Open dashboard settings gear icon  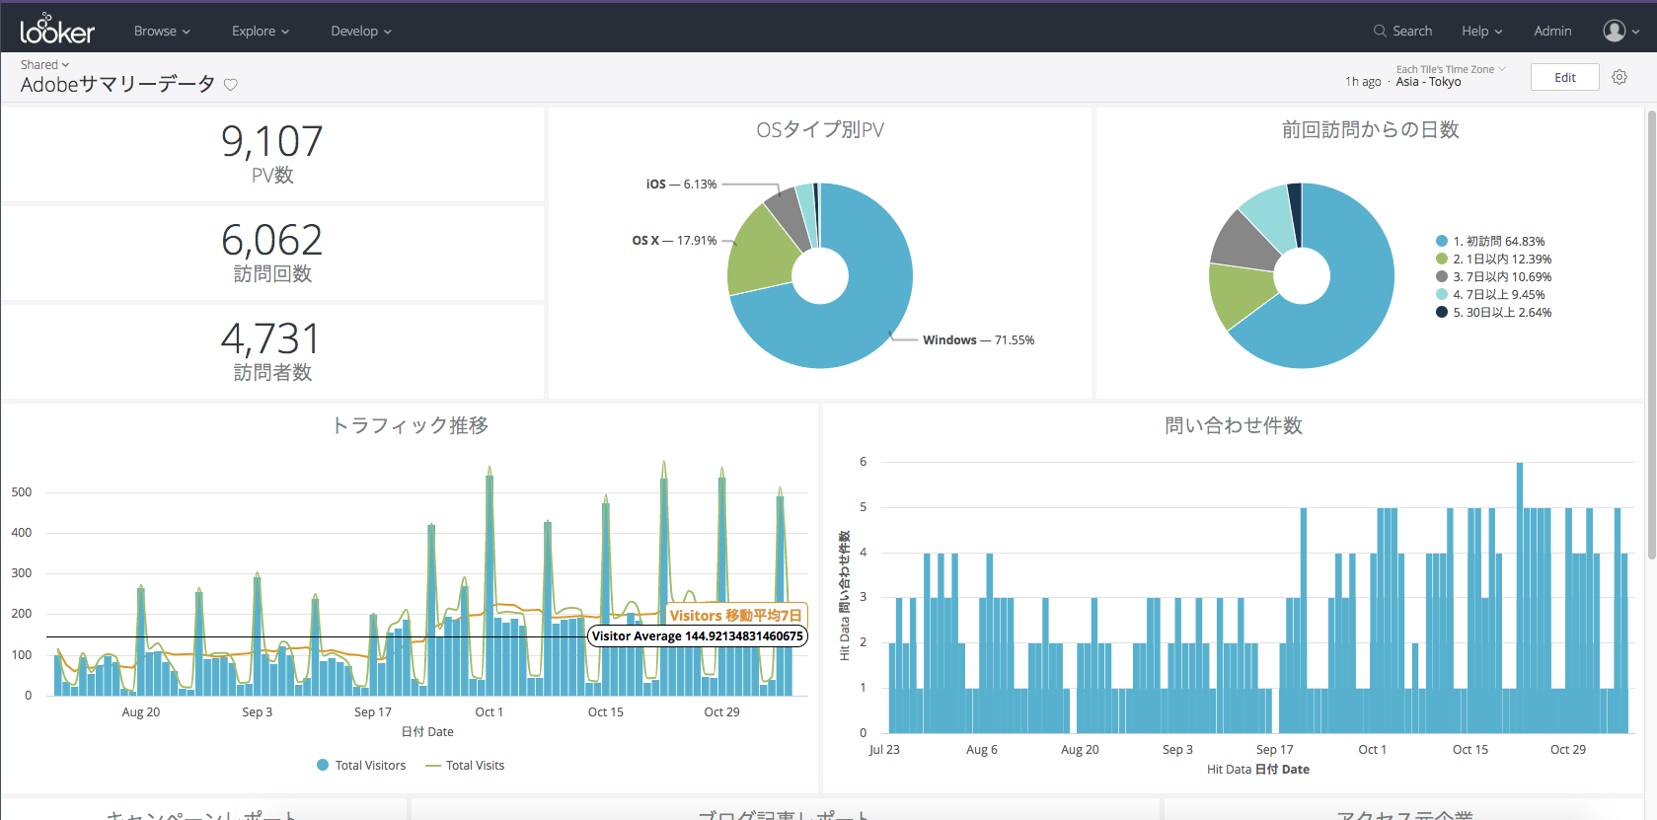[x=1619, y=77]
